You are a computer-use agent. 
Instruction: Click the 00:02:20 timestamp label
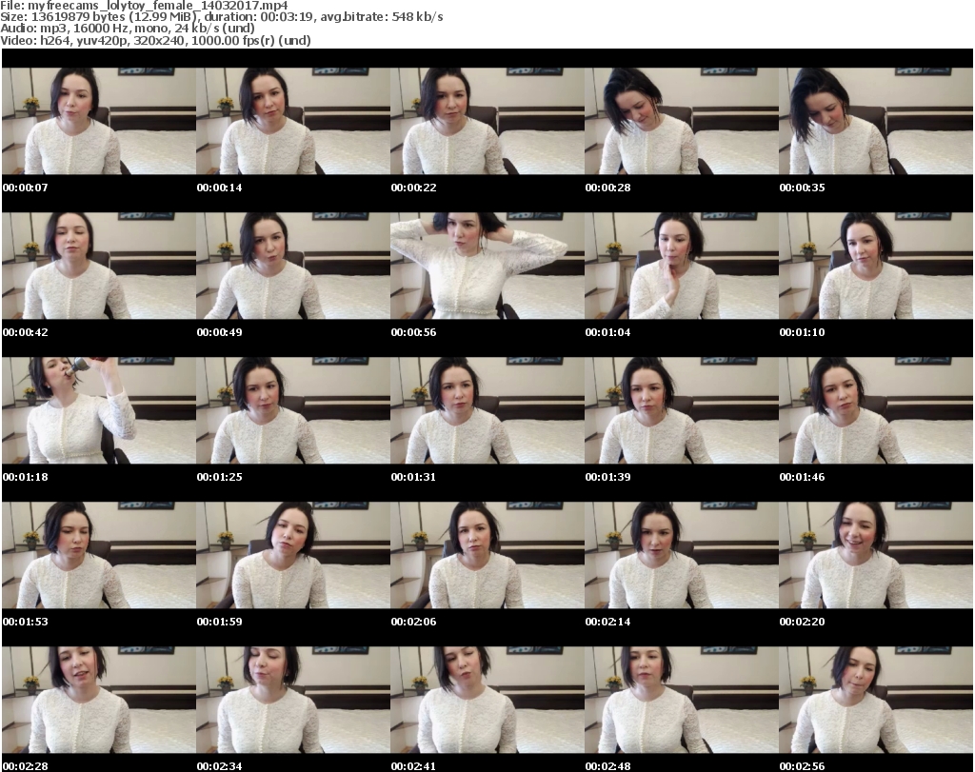(802, 622)
